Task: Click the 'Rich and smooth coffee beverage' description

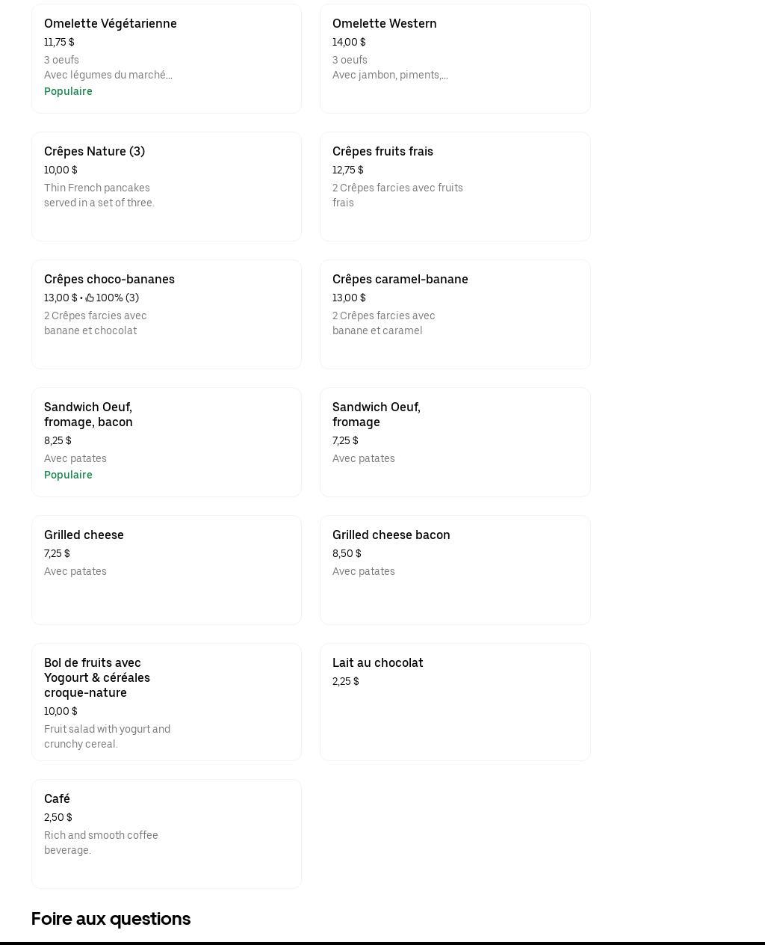Action: [x=101, y=843]
